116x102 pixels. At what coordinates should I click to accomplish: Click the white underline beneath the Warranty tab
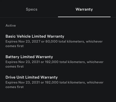84,17
